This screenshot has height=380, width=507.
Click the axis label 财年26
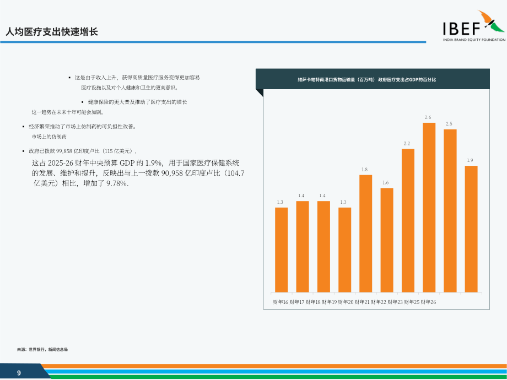click(428, 302)
